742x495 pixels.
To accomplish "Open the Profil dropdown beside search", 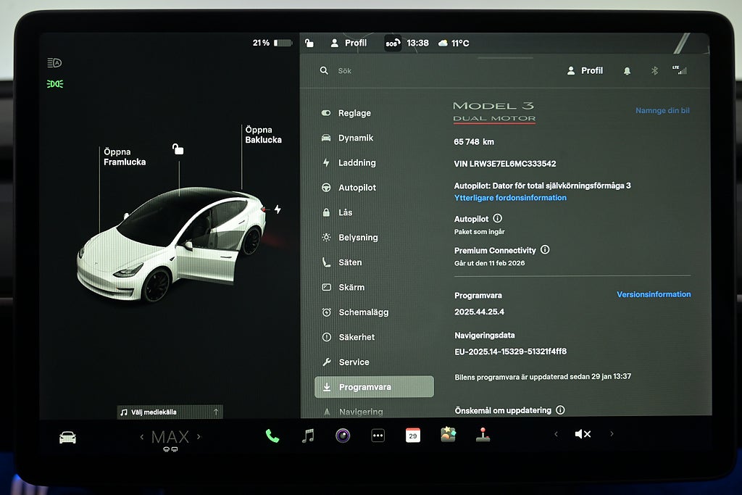I will coord(585,71).
